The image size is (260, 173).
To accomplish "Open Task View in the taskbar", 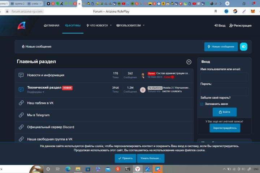I will pos(58,169).
